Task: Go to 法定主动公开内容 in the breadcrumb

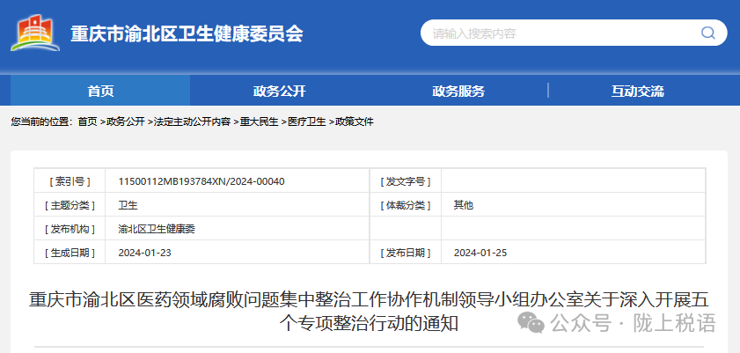Action: (x=192, y=121)
